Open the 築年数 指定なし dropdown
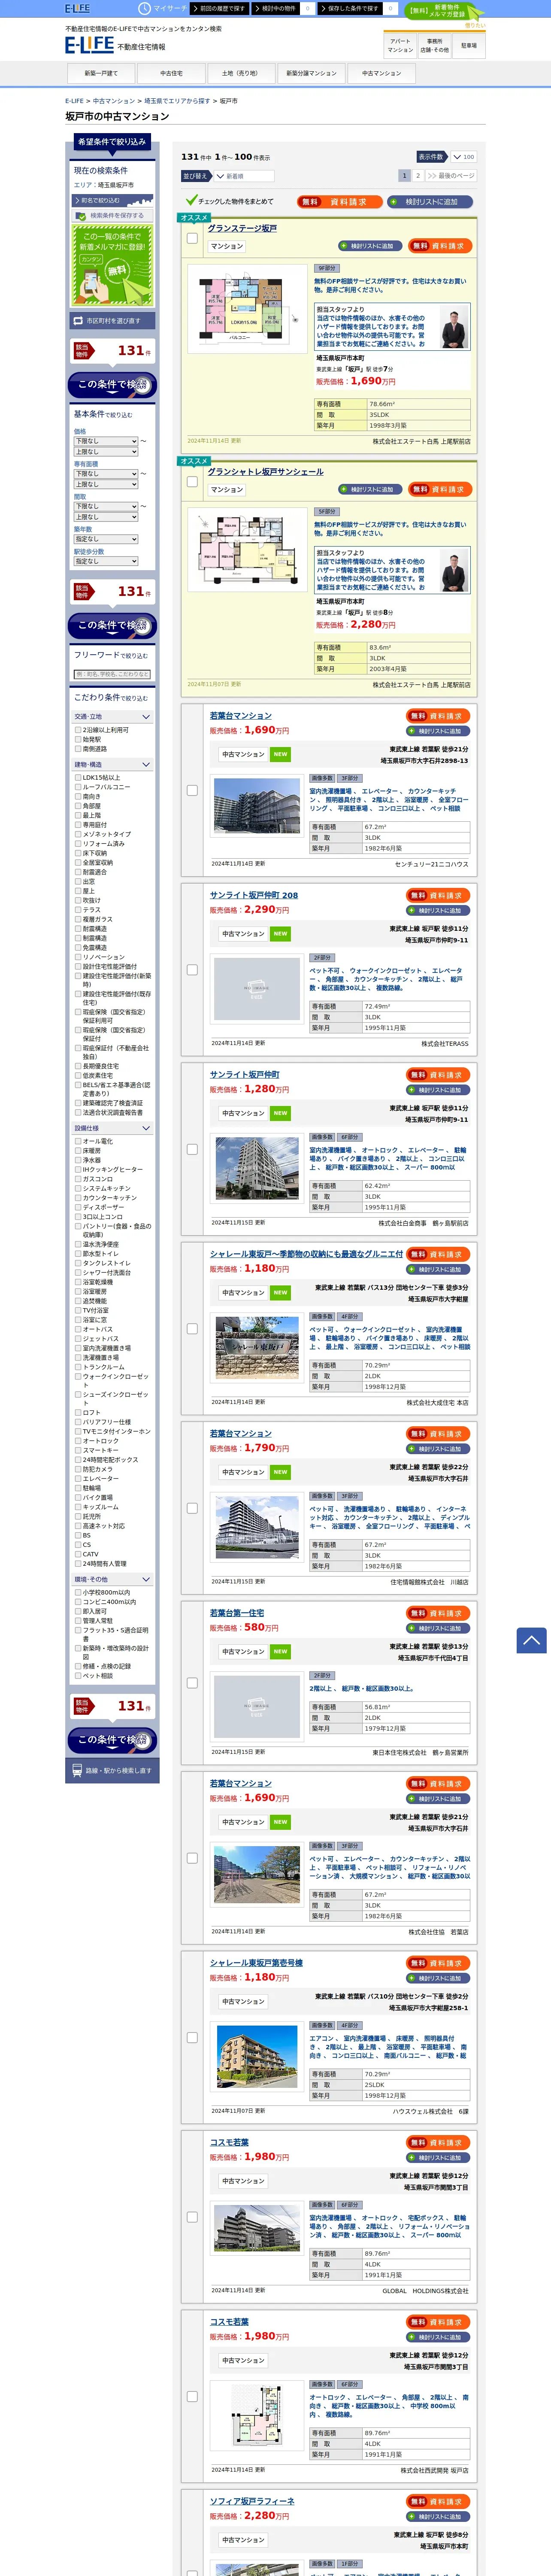 pos(106,539)
